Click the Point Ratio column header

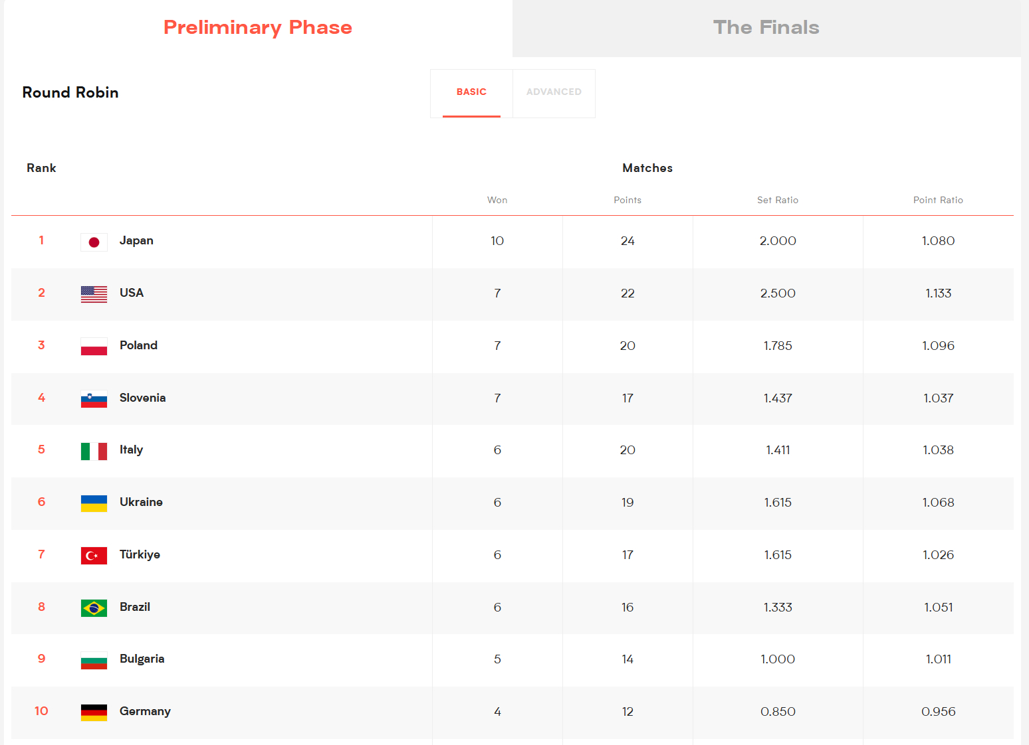938,200
